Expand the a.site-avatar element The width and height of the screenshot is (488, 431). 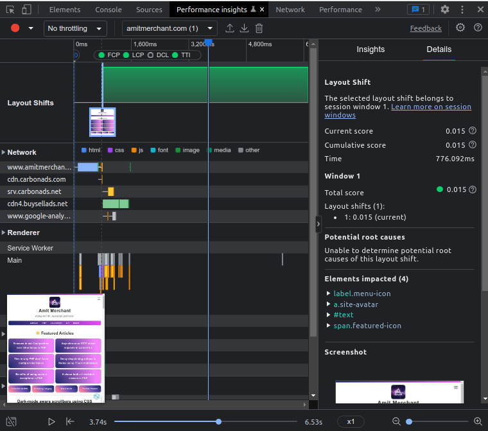coord(328,304)
